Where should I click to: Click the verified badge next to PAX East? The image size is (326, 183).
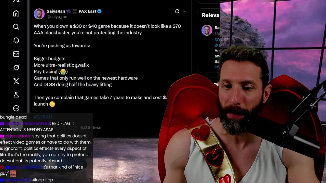(100, 11)
